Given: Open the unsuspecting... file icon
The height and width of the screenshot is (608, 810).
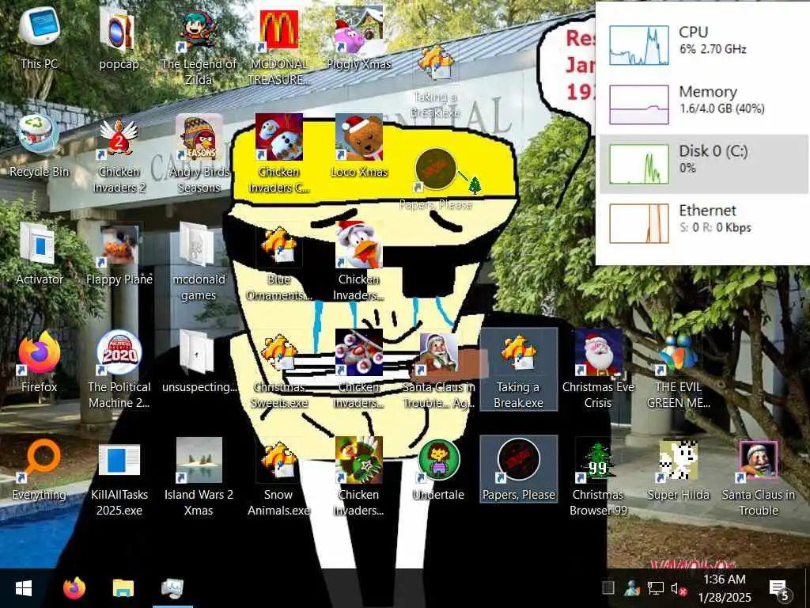Looking at the screenshot, I should point(199,361).
